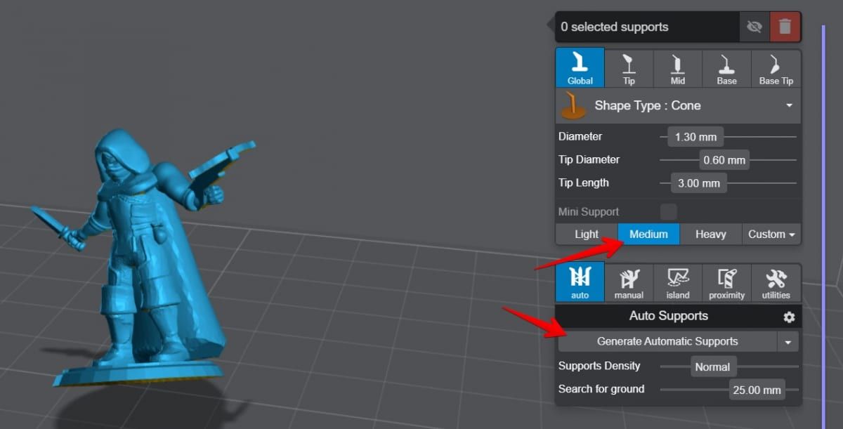
Task: Expand the Custom preset dropdown
Action: click(771, 234)
